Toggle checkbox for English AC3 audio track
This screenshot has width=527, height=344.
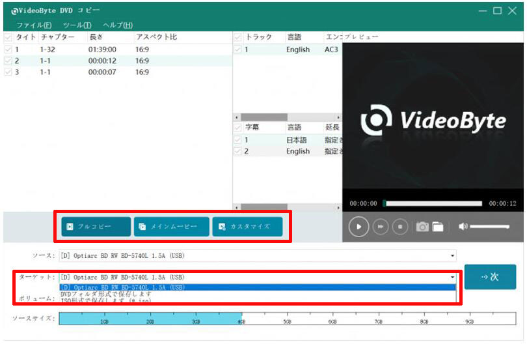coord(237,50)
